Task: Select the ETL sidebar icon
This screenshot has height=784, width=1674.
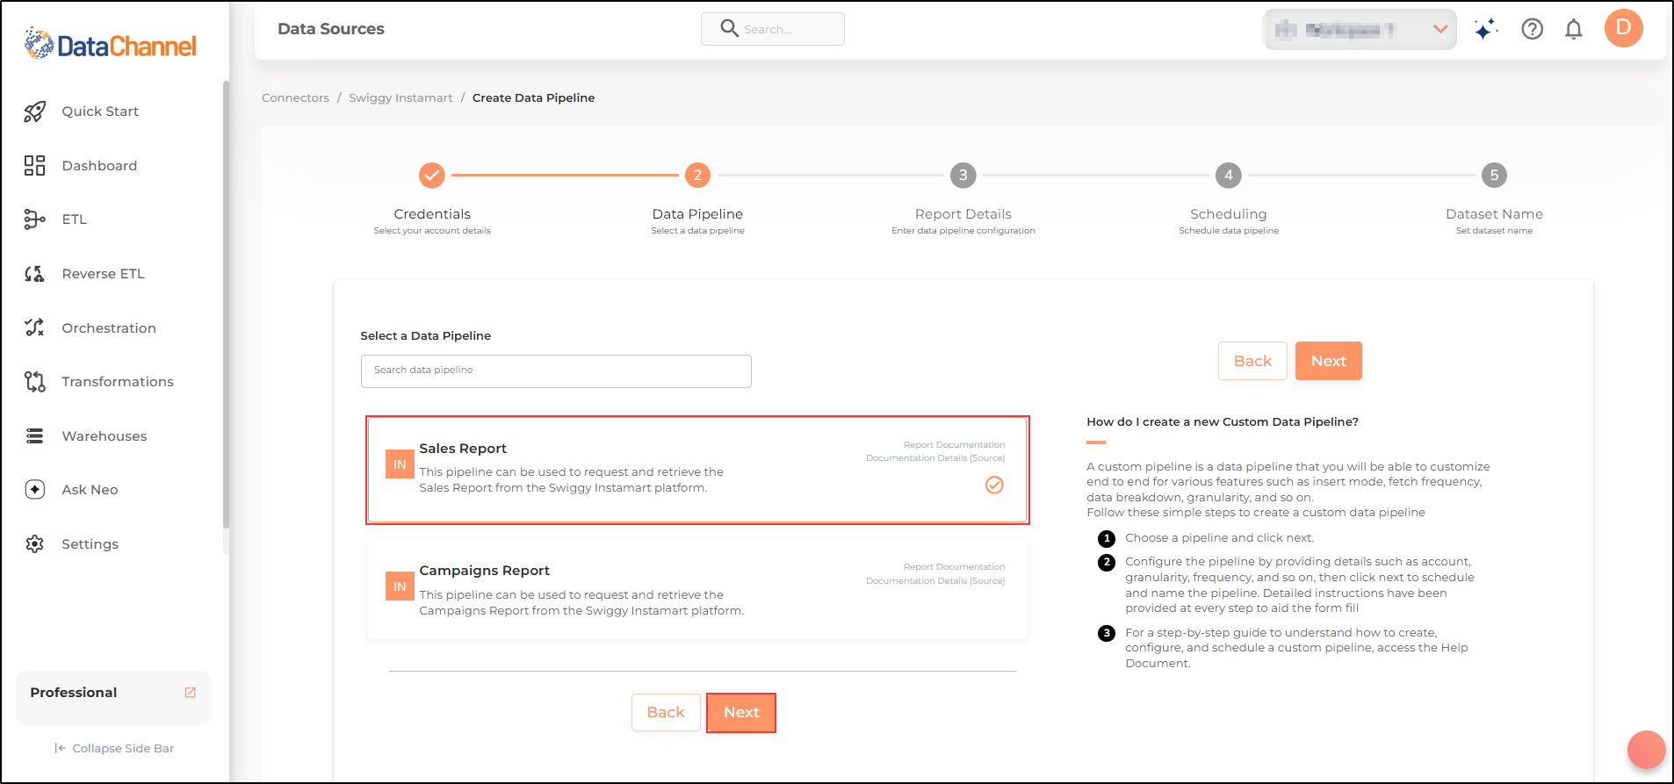Action: [x=34, y=219]
